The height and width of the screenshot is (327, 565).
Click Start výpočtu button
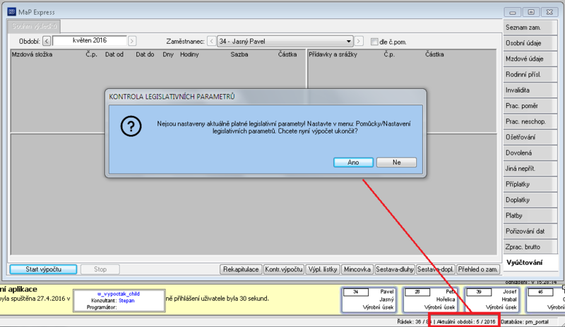pyautogui.click(x=43, y=269)
